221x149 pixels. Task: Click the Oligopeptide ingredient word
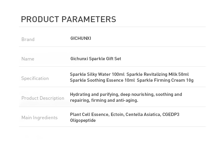[x=83, y=120]
